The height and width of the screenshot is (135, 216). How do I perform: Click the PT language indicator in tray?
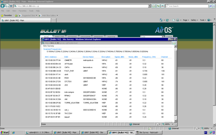coord(205,133)
